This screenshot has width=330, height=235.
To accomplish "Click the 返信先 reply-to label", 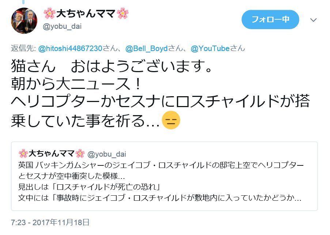I will coord(23,48).
